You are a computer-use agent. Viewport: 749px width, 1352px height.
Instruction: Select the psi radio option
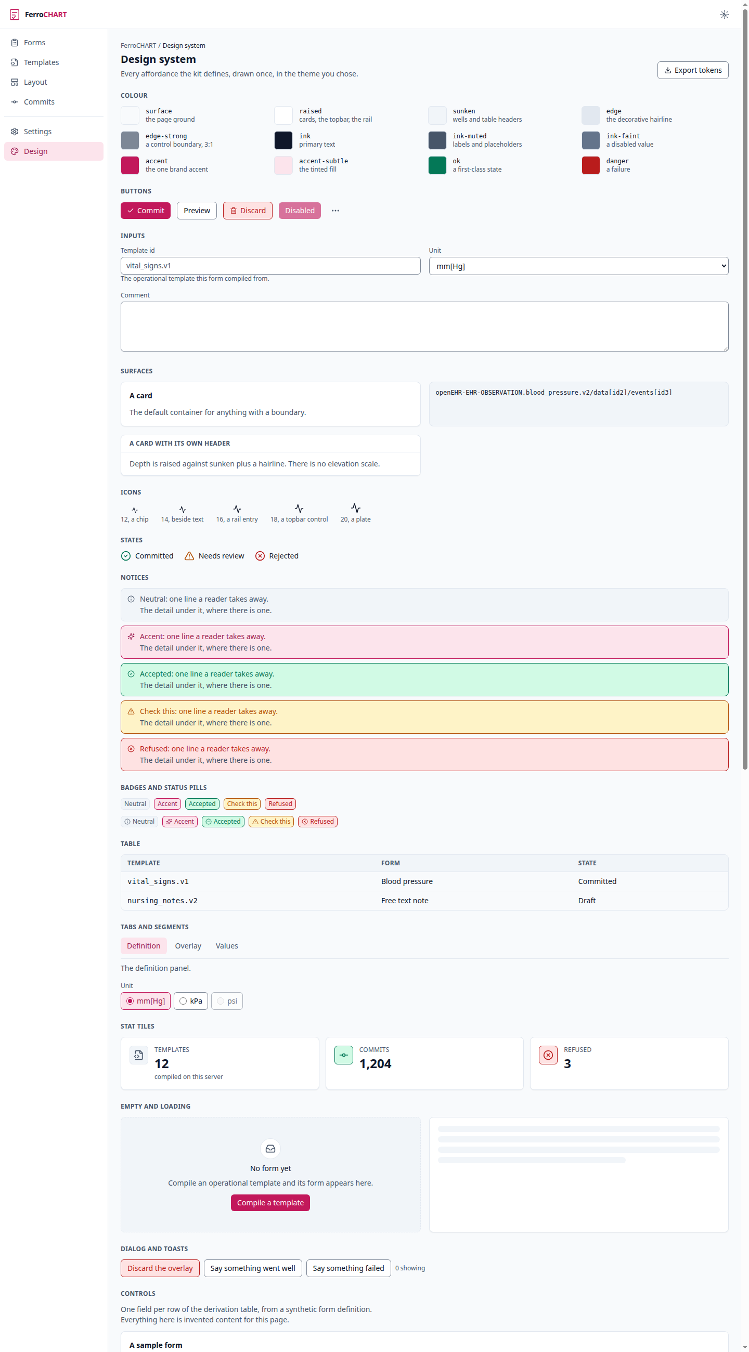click(227, 1001)
